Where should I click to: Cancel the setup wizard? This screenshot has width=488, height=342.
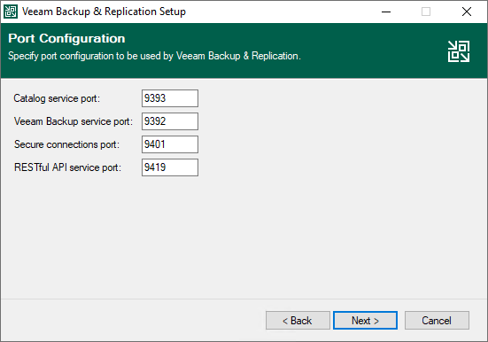(437, 320)
